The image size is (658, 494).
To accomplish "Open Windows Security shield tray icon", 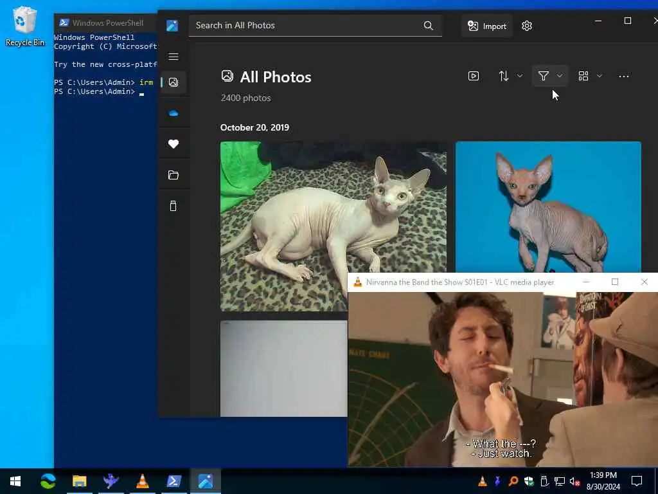I will point(529,481).
